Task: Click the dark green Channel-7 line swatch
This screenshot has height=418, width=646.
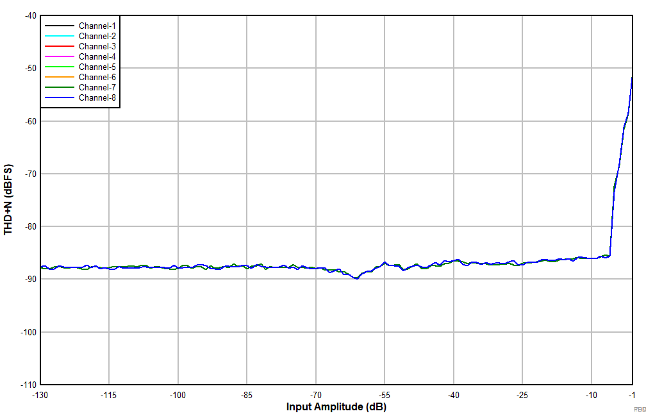Action: coord(56,88)
